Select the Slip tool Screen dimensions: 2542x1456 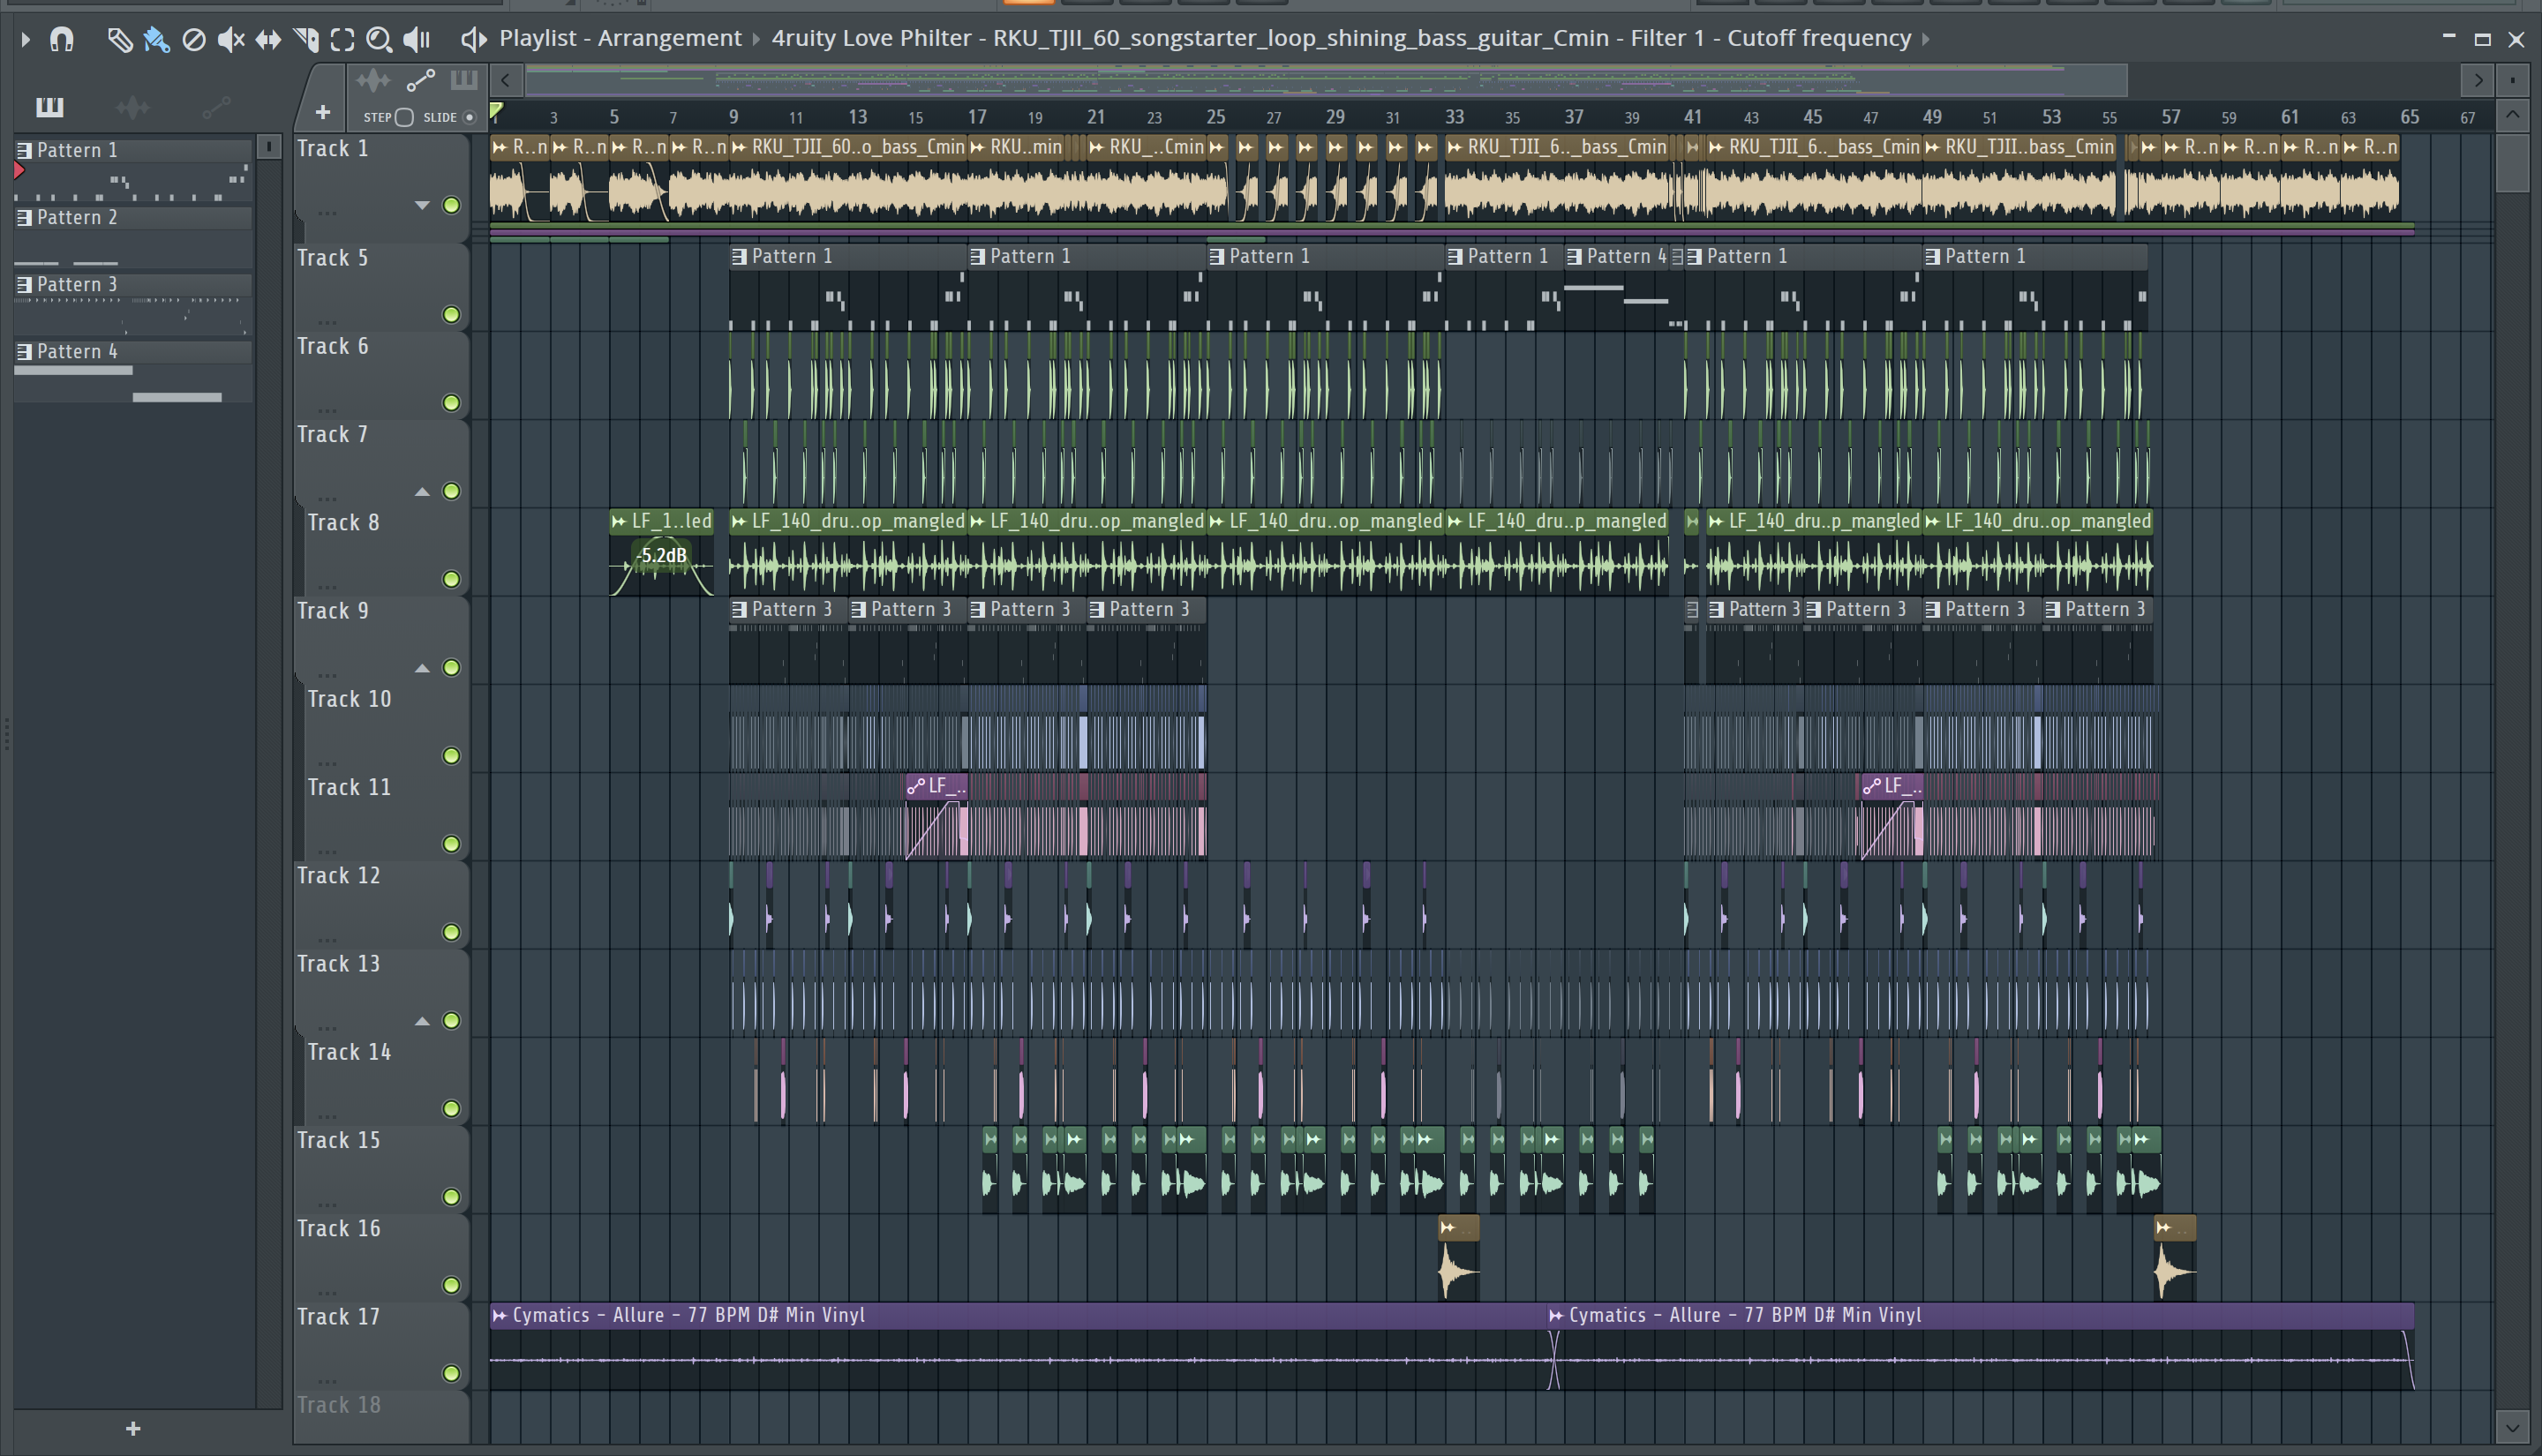268,39
